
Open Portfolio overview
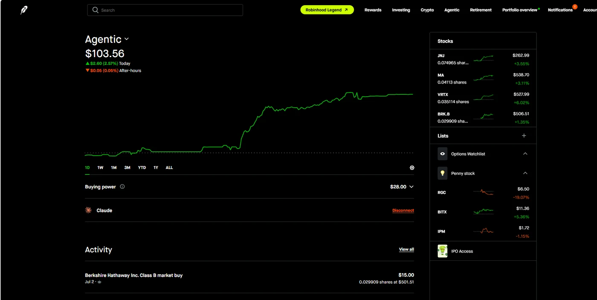click(x=520, y=10)
